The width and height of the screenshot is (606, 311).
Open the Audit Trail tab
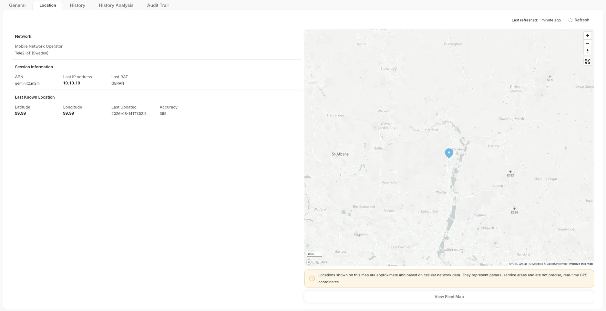(158, 5)
